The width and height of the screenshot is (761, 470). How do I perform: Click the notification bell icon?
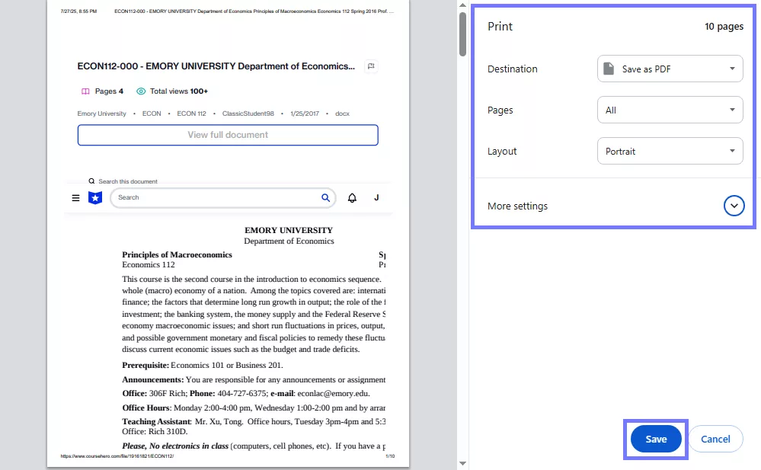pos(353,197)
